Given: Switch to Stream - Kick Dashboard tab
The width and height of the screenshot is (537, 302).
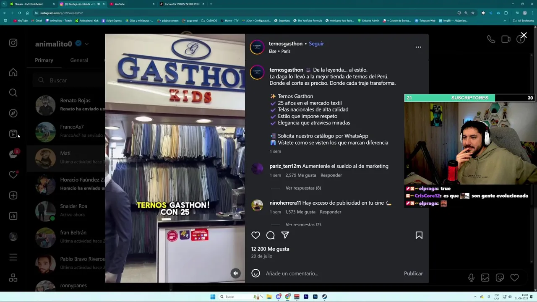Looking at the screenshot, I should (x=33, y=4).
